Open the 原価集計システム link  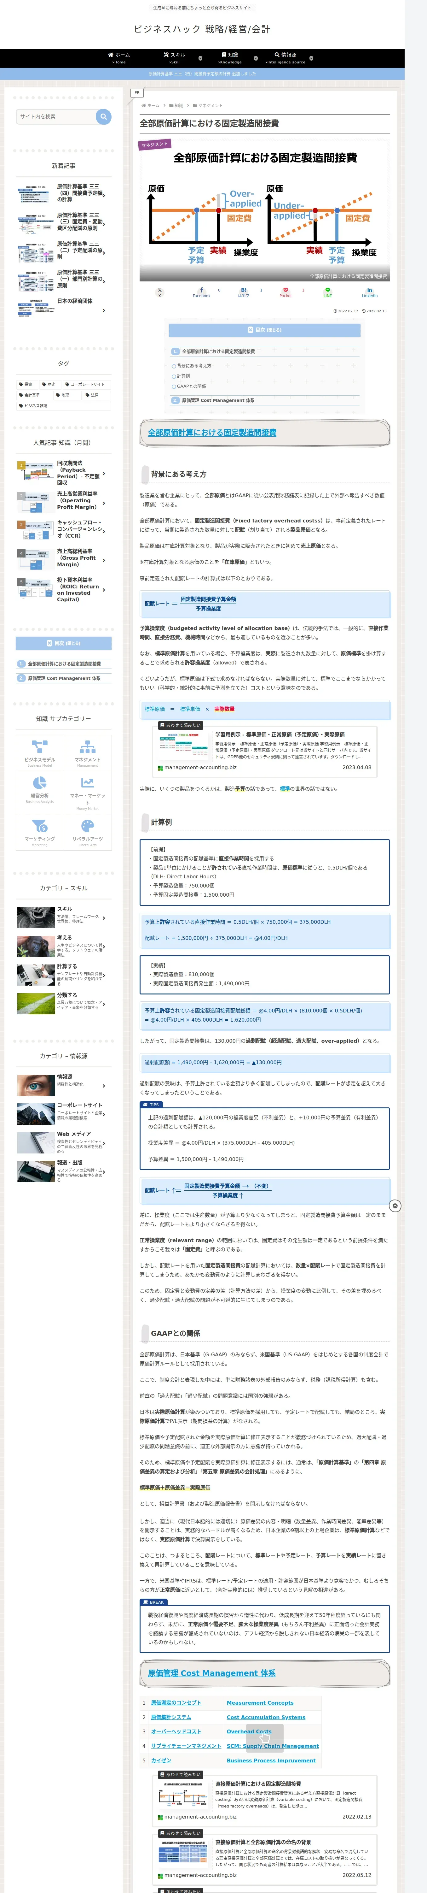[x=171, y=1717]
